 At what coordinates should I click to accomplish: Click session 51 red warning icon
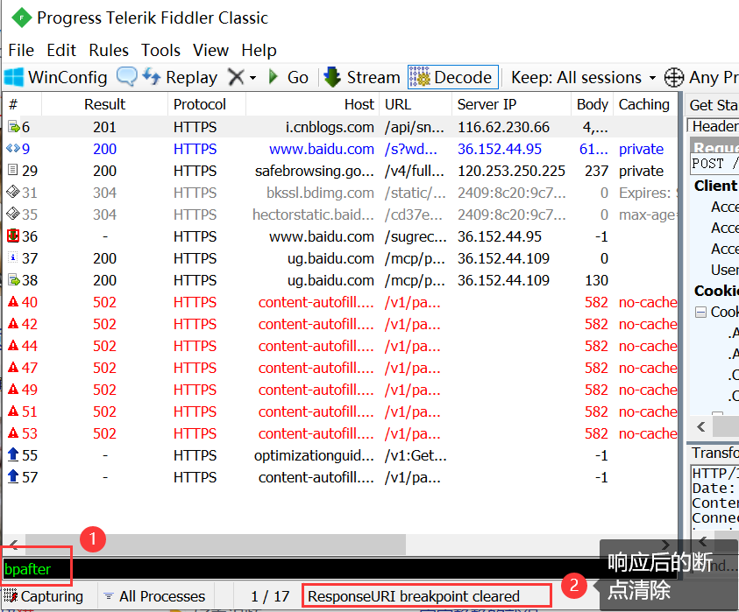[13, 411]
